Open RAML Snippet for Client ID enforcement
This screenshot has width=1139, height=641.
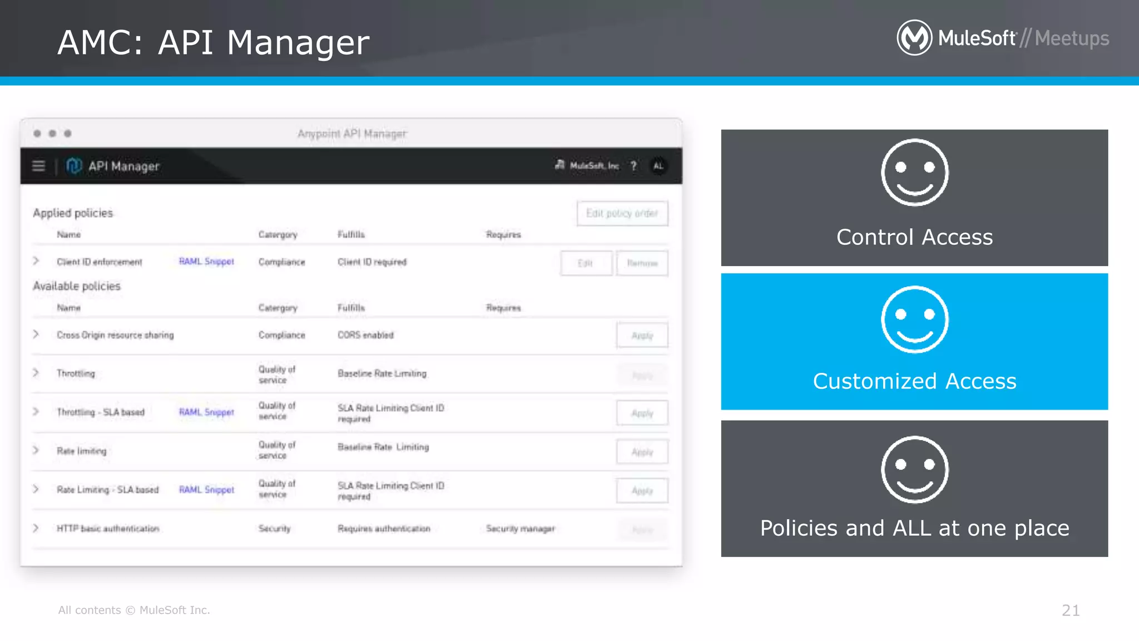(x=206, y=262)
